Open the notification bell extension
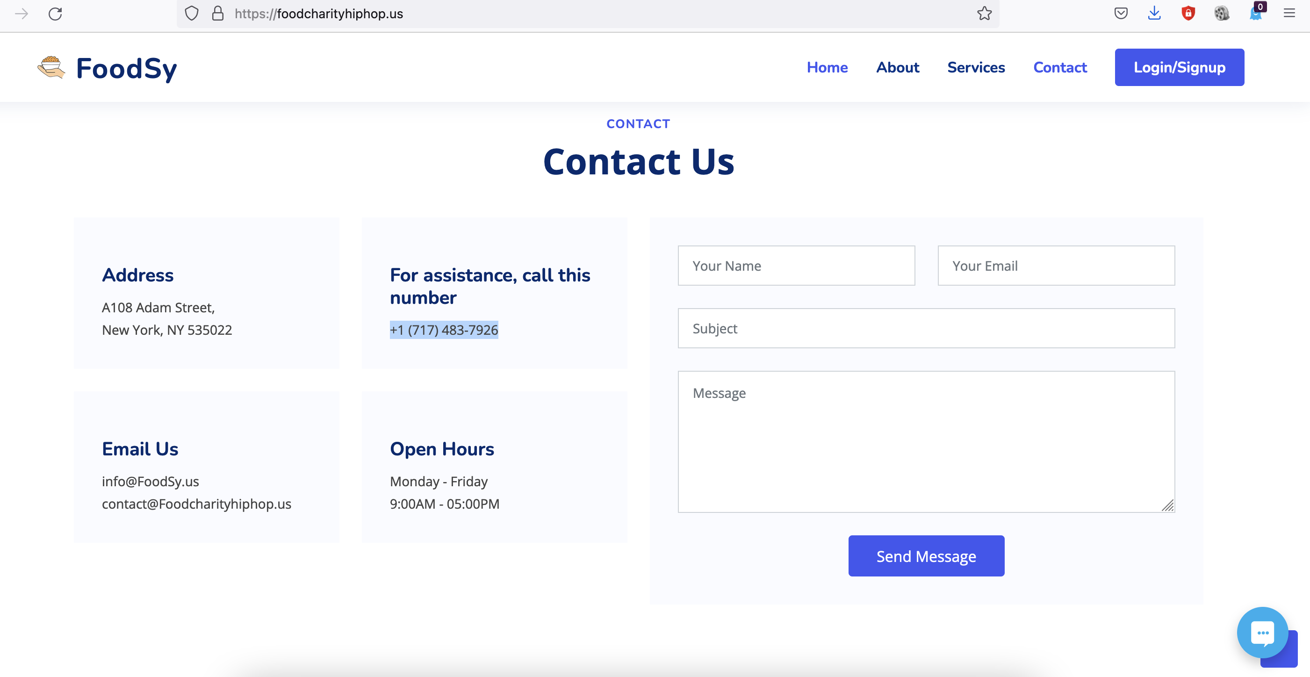 1255,14
